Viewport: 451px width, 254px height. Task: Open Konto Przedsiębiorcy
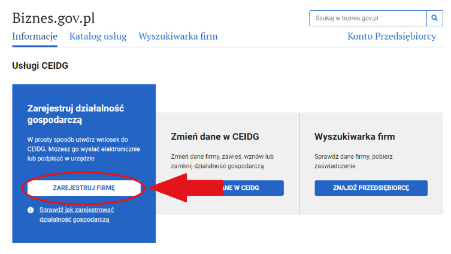tap(392, 37)
